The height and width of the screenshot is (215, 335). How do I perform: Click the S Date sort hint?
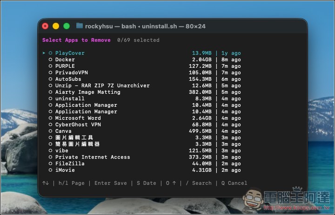click(147, 183)
